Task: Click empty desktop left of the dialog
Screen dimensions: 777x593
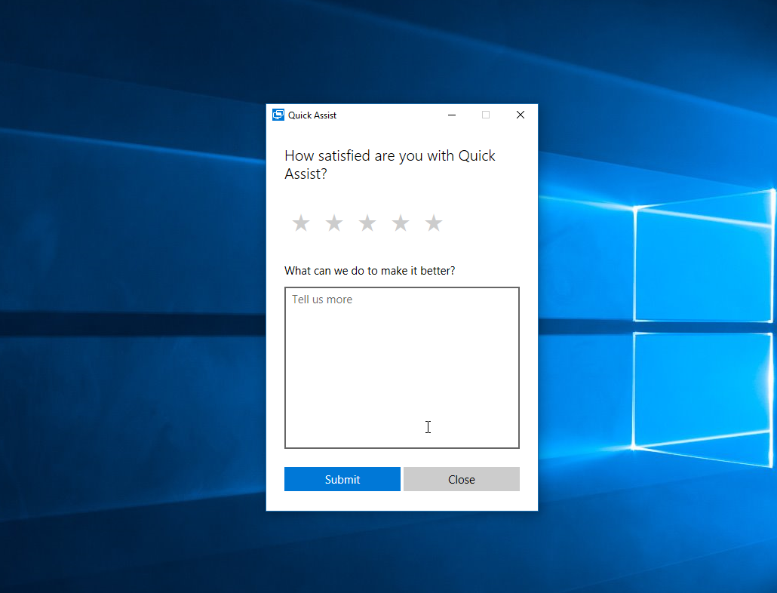Action: tap(136, 302)
